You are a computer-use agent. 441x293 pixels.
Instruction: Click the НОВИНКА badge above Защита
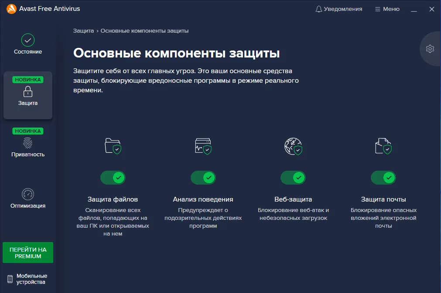pos(28,80)
